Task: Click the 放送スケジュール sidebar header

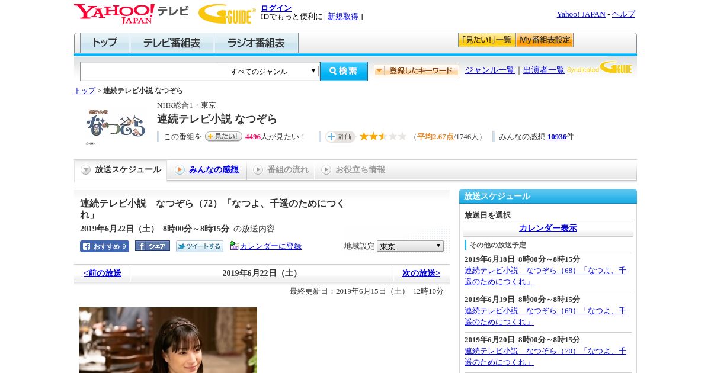Action: click(x=548, y=197)
